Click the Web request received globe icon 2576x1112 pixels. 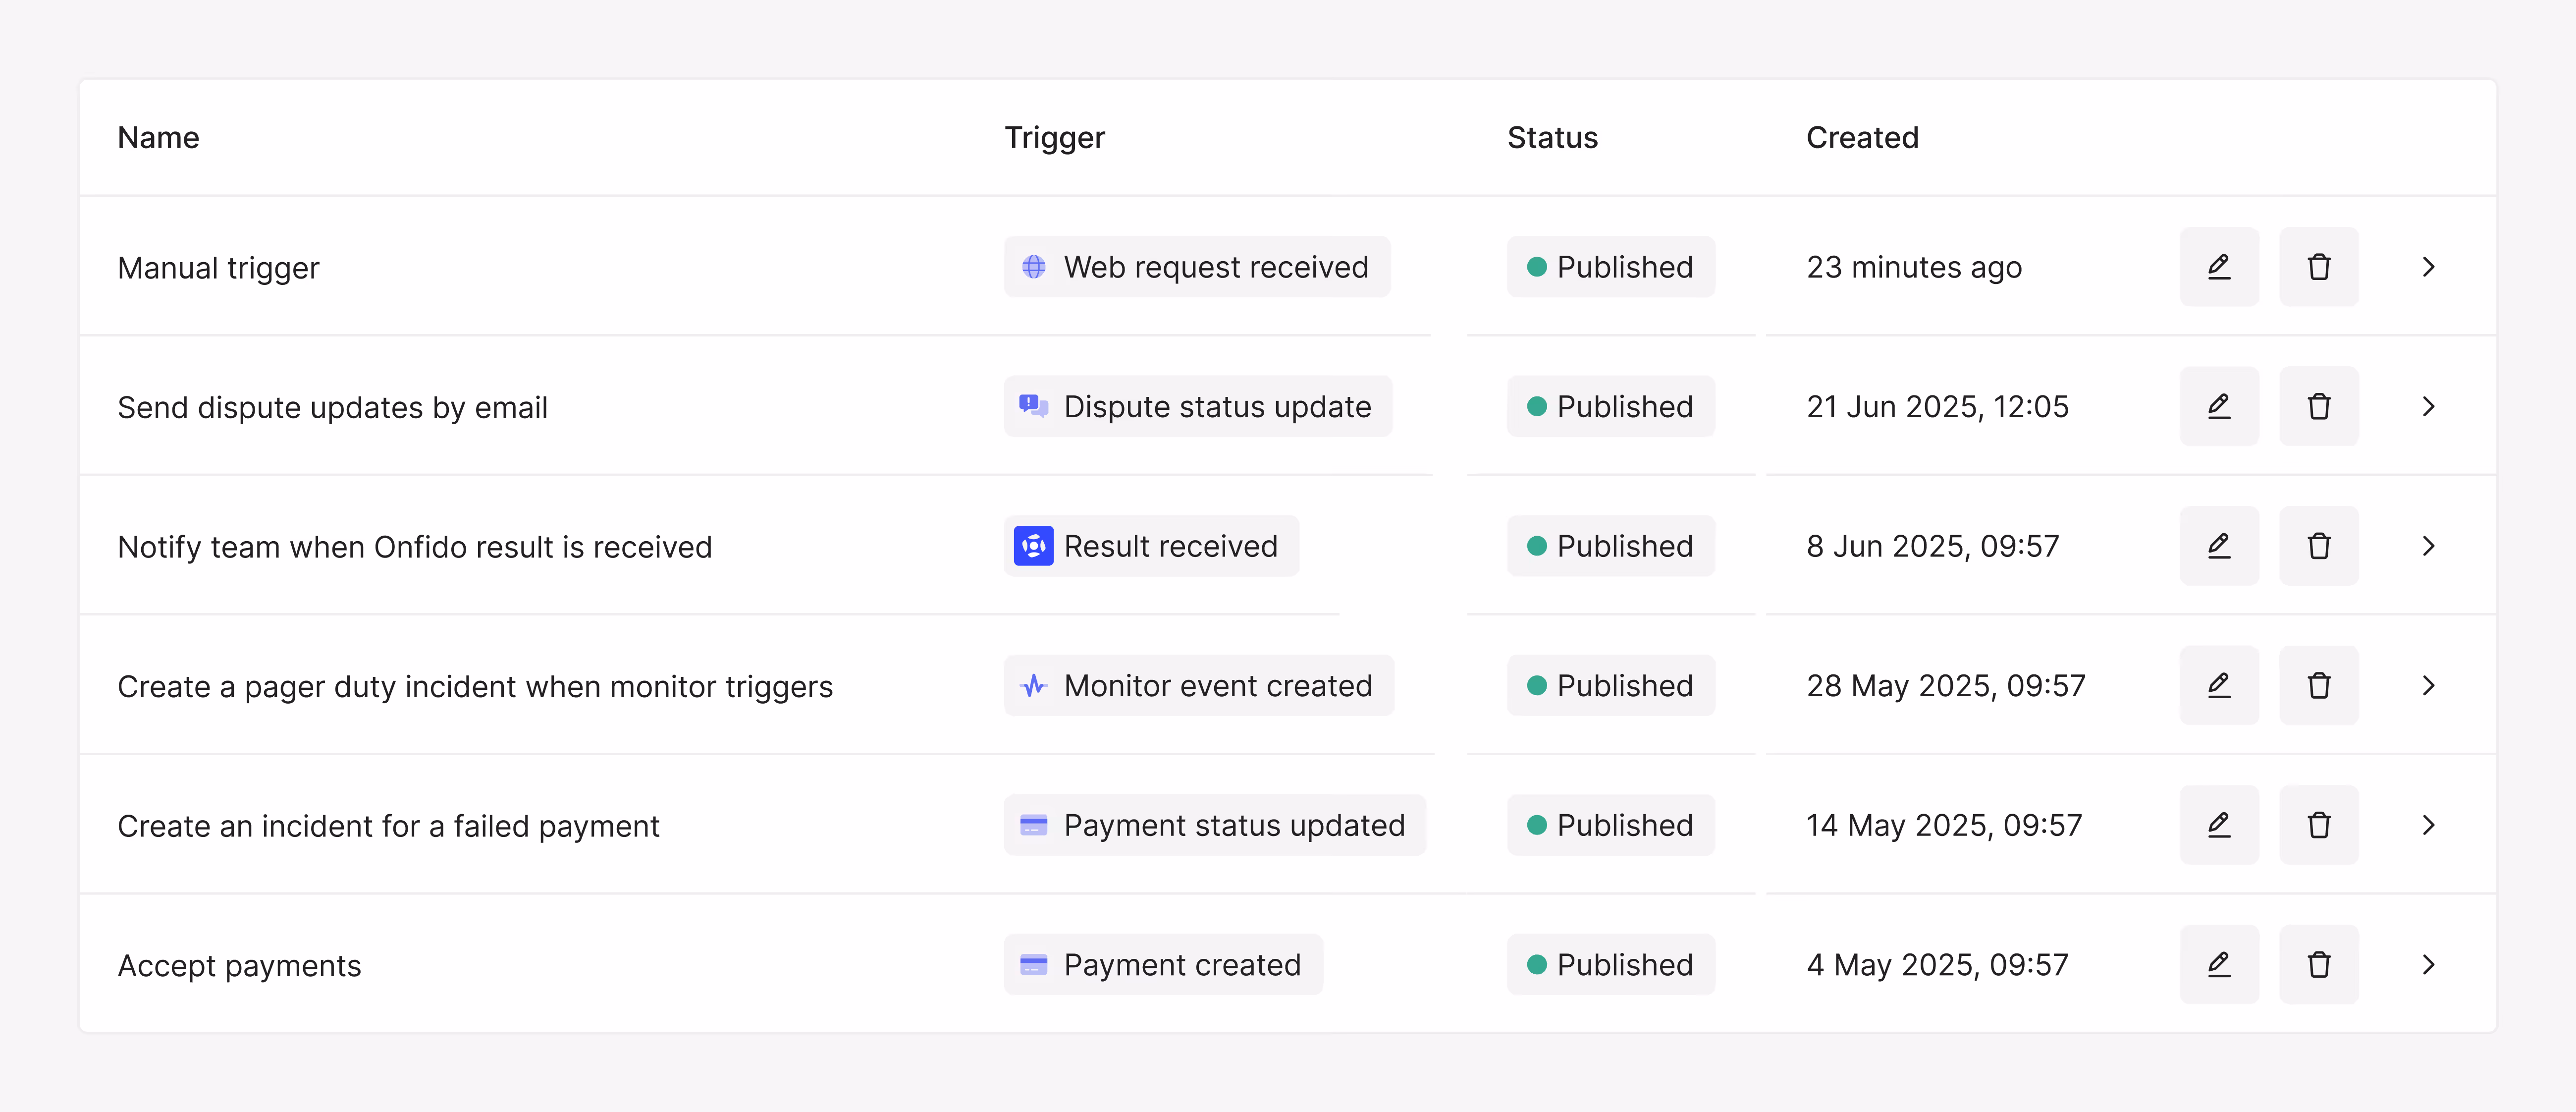click(1033, 267)
